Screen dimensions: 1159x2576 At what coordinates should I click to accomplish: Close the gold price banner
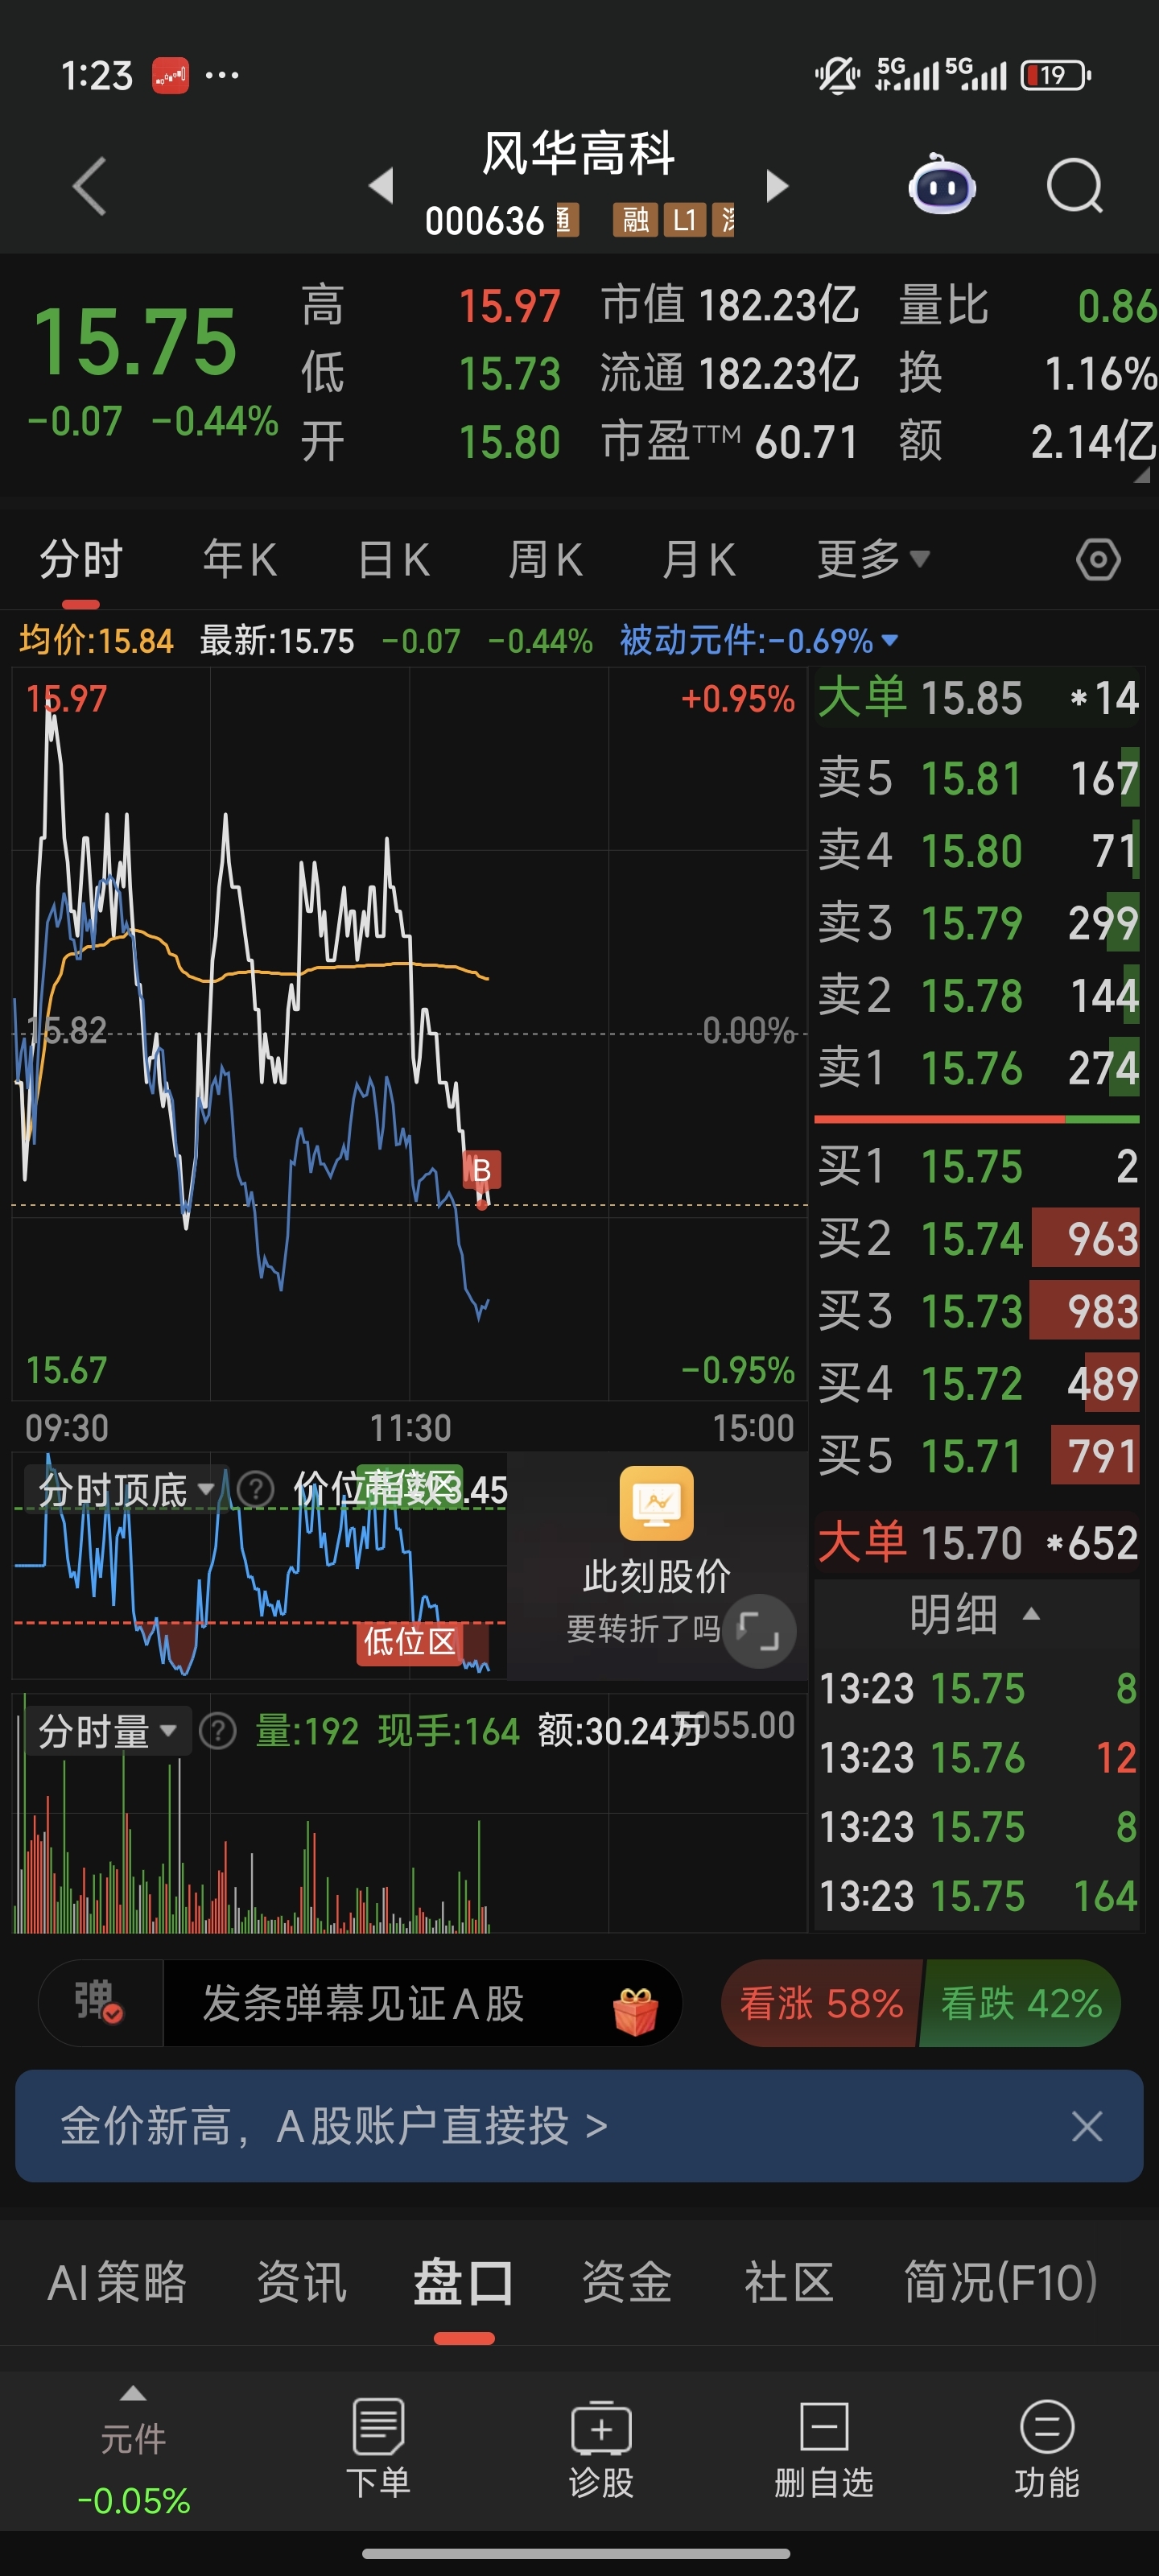[1086, 2125]
